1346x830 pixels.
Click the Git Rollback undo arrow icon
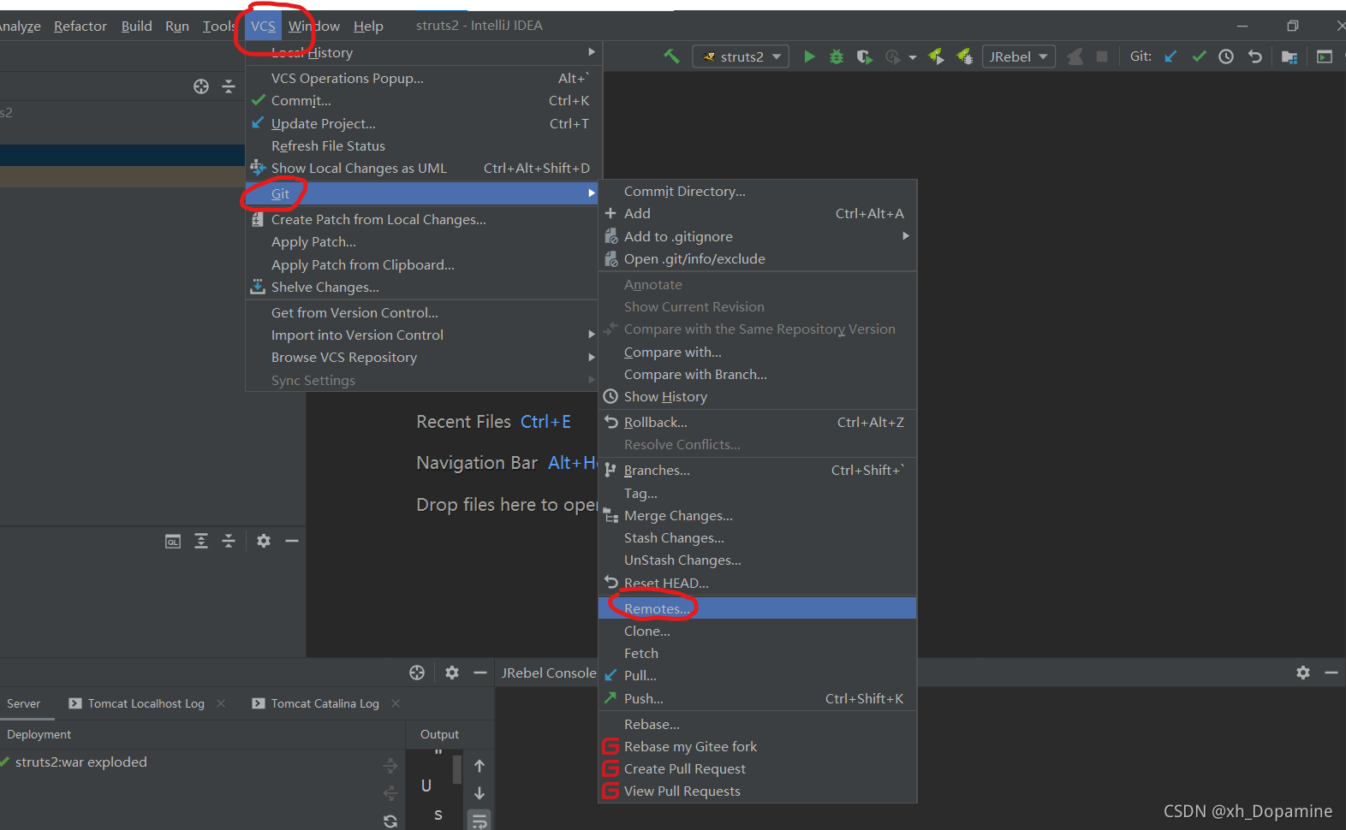(1255, 56)
